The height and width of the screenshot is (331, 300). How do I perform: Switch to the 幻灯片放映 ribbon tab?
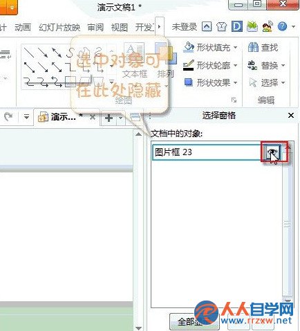pyautogui.click(x=59, y=28)
